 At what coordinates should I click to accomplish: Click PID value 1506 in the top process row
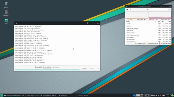pyautogui.click(x=160, y=24)
